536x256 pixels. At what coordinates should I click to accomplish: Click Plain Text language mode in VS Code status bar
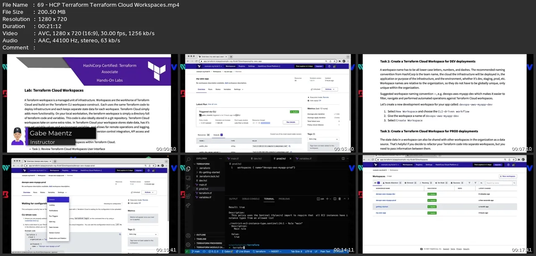point(325,251)
